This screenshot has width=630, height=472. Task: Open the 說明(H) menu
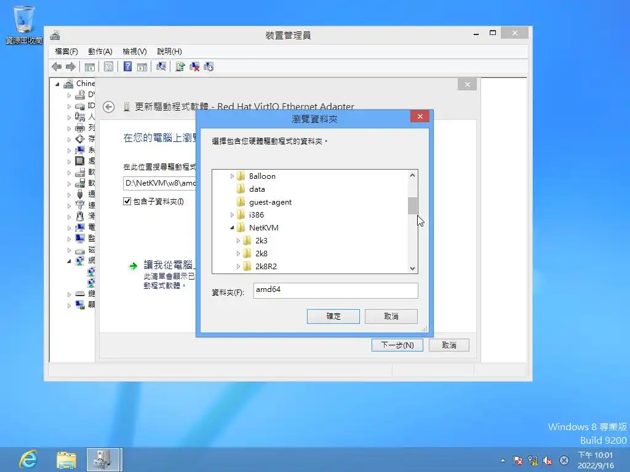[169, 52]
